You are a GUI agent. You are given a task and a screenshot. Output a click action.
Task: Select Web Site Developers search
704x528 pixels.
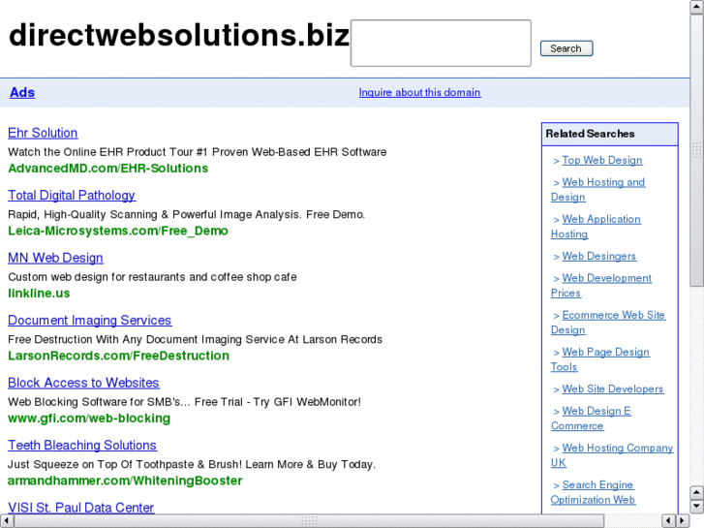coord(612,389)
